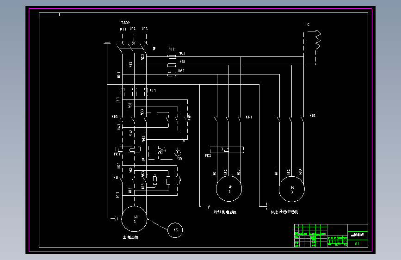Click the small rectangle at drawing frame top-left
401x260 pixels.
click(x=49, y=14)
